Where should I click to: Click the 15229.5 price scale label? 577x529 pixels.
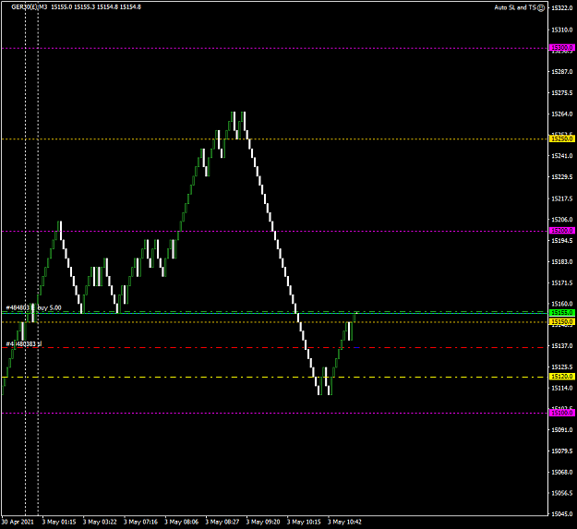click(x=562, y=177)
